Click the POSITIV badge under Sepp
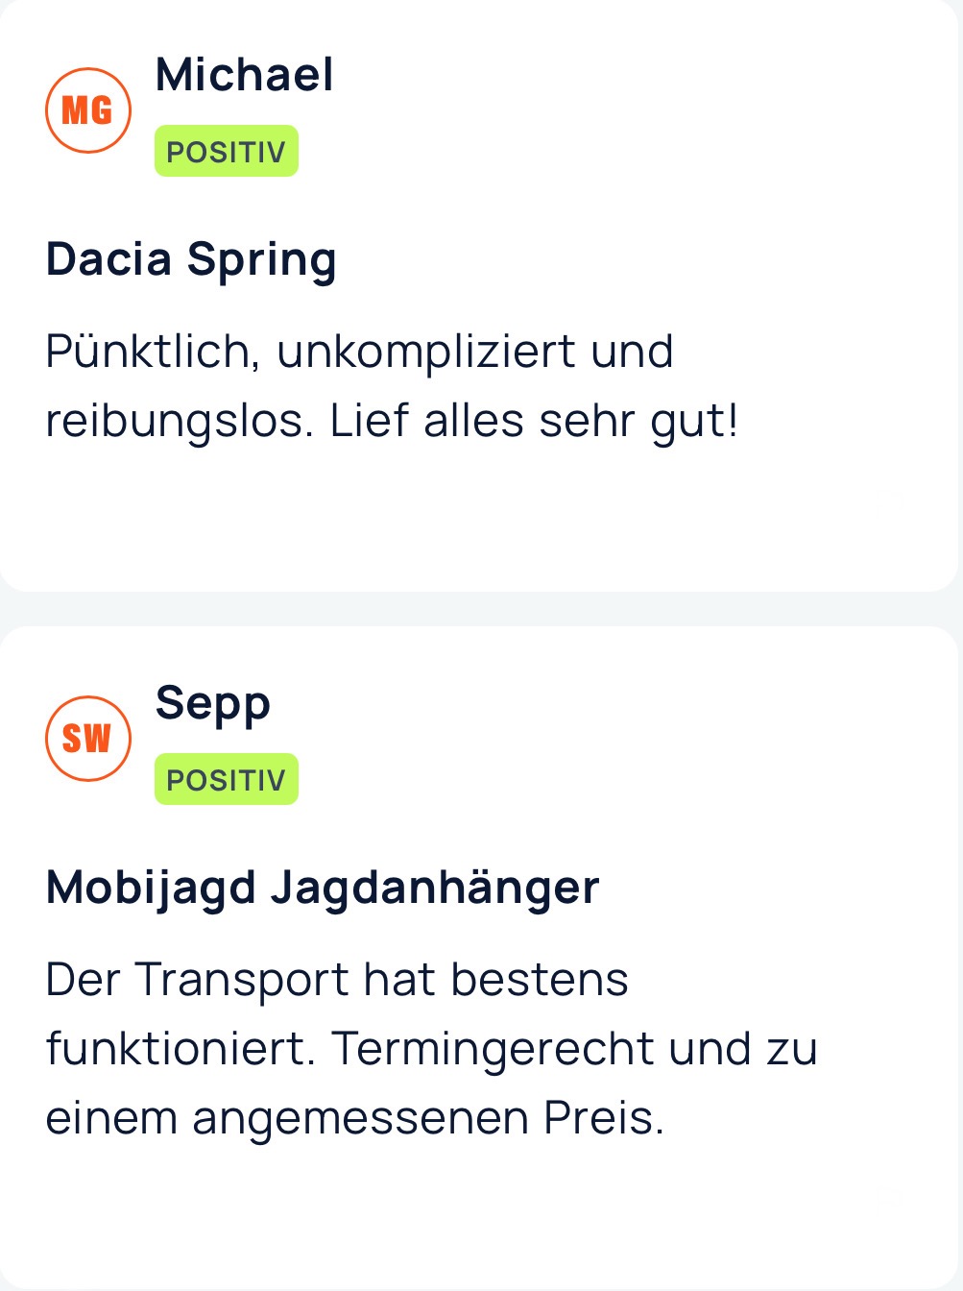This screenshot has width=963, height=1291. click(x=227, y=780)
